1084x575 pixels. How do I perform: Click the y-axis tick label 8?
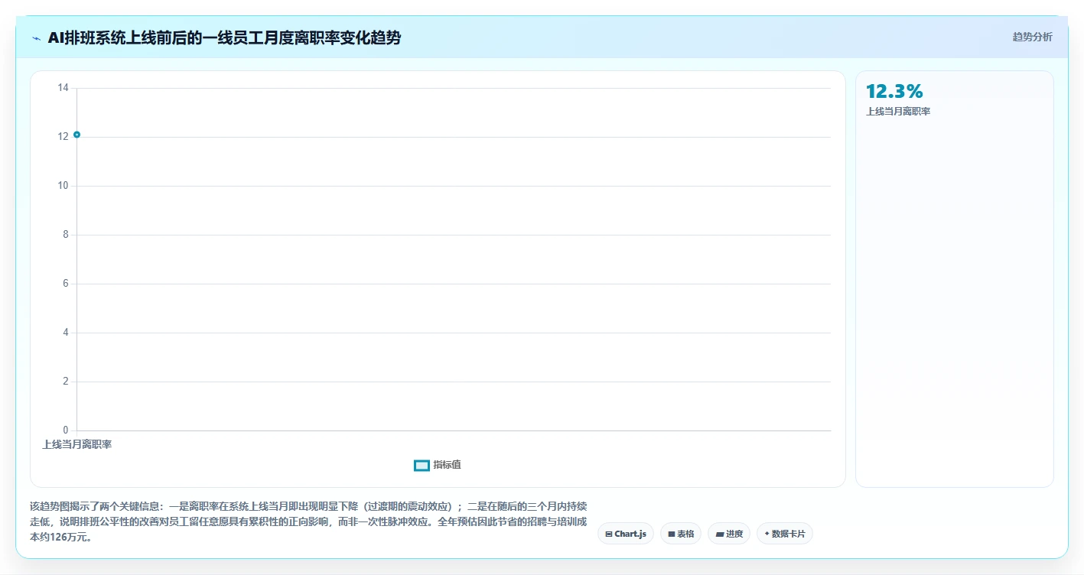65,235
